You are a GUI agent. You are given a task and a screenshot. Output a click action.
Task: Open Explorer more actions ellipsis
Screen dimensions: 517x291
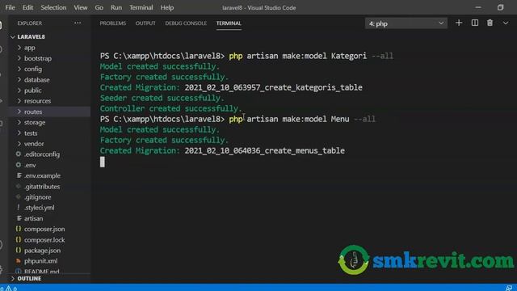(78, 23)
